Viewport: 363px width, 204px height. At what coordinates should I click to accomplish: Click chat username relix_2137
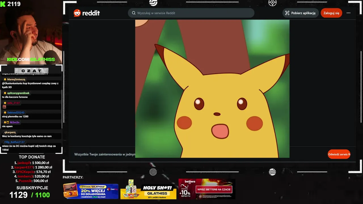pyautogui.click(x=13, y=103)
